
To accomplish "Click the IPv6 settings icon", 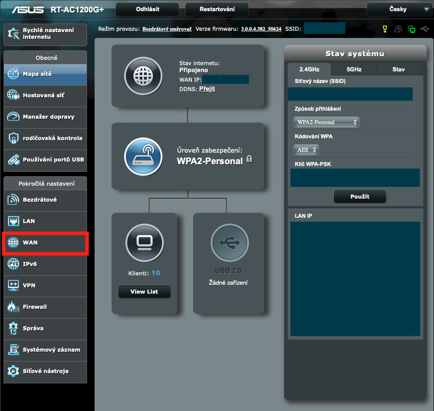I will (31, 264).
